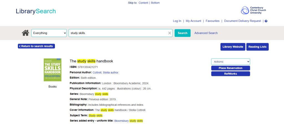284x129 pixels.
Task: Click the London : Bloomsbury Academic, 2024 text
Action: pos(126,83)
